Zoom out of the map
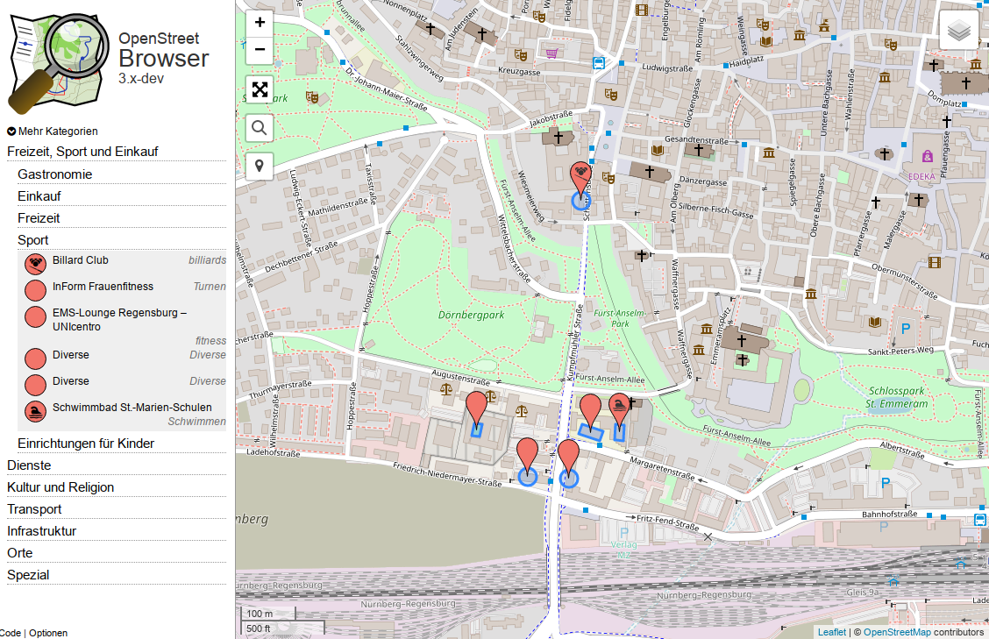The width and height of the screenshot is (989, 639). point(260,49)
